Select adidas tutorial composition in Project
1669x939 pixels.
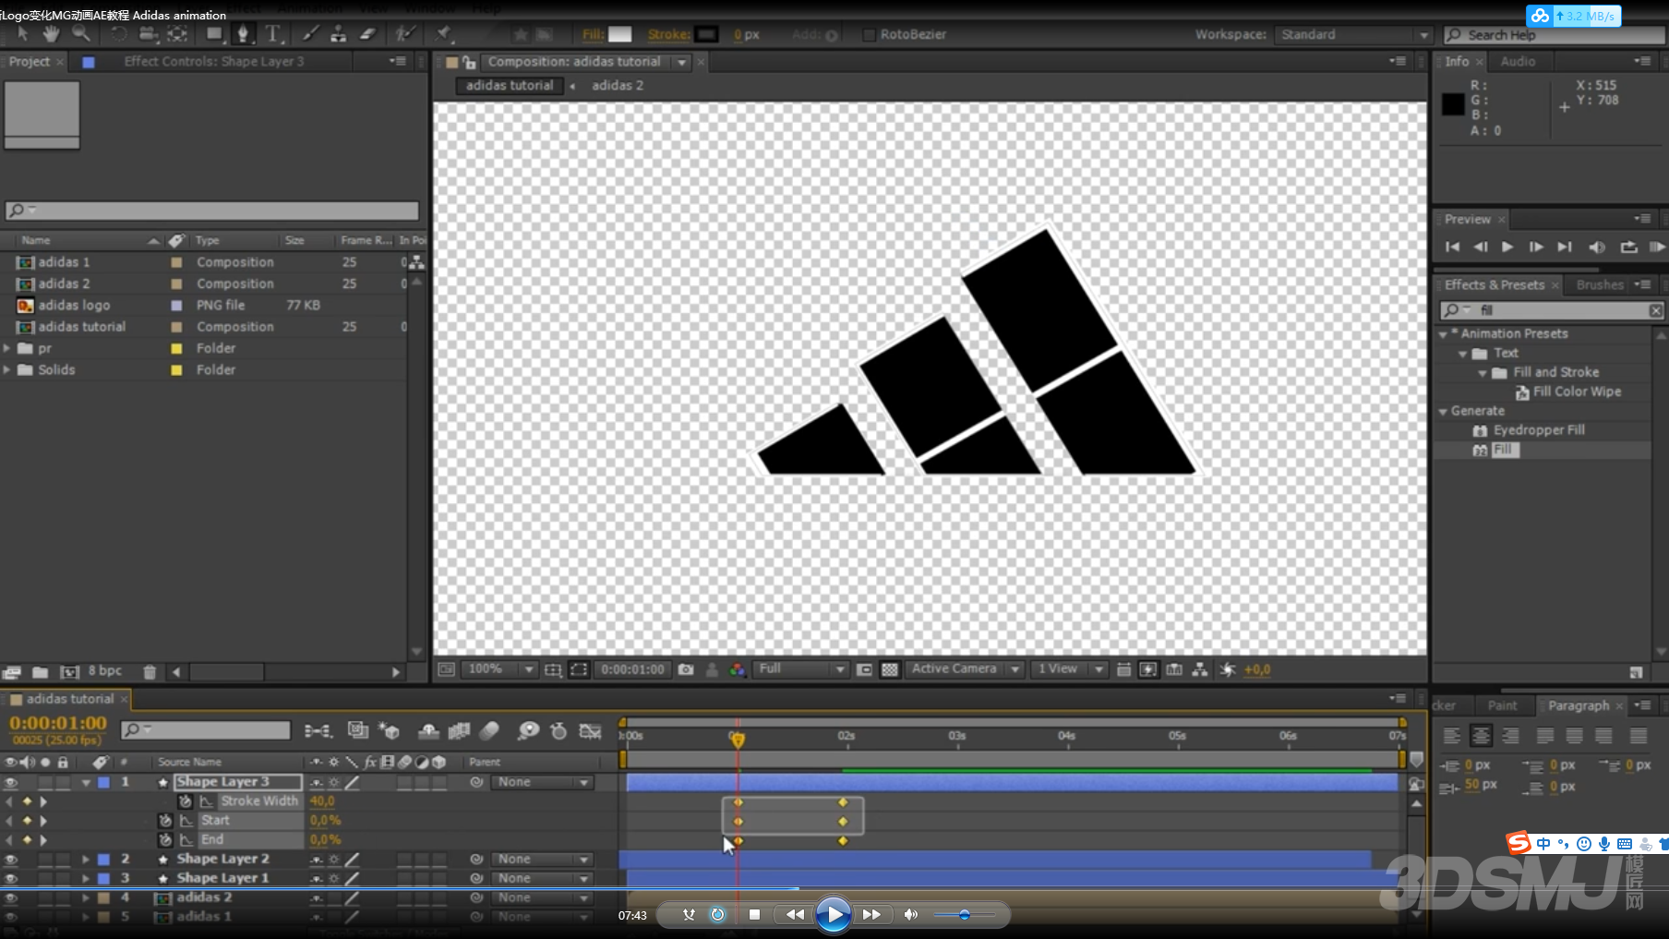pos(81,326)
